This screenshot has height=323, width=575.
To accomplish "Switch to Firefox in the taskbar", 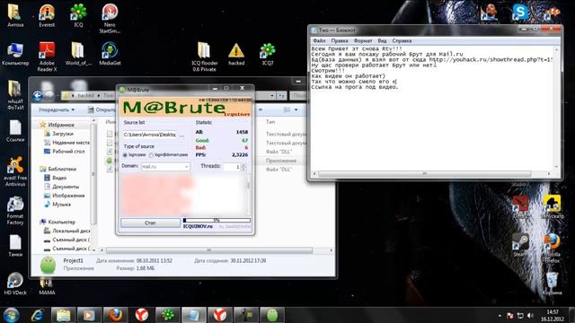I will coord(115,315).
